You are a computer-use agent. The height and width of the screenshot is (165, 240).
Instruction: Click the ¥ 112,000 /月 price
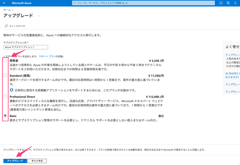(155, 97)
